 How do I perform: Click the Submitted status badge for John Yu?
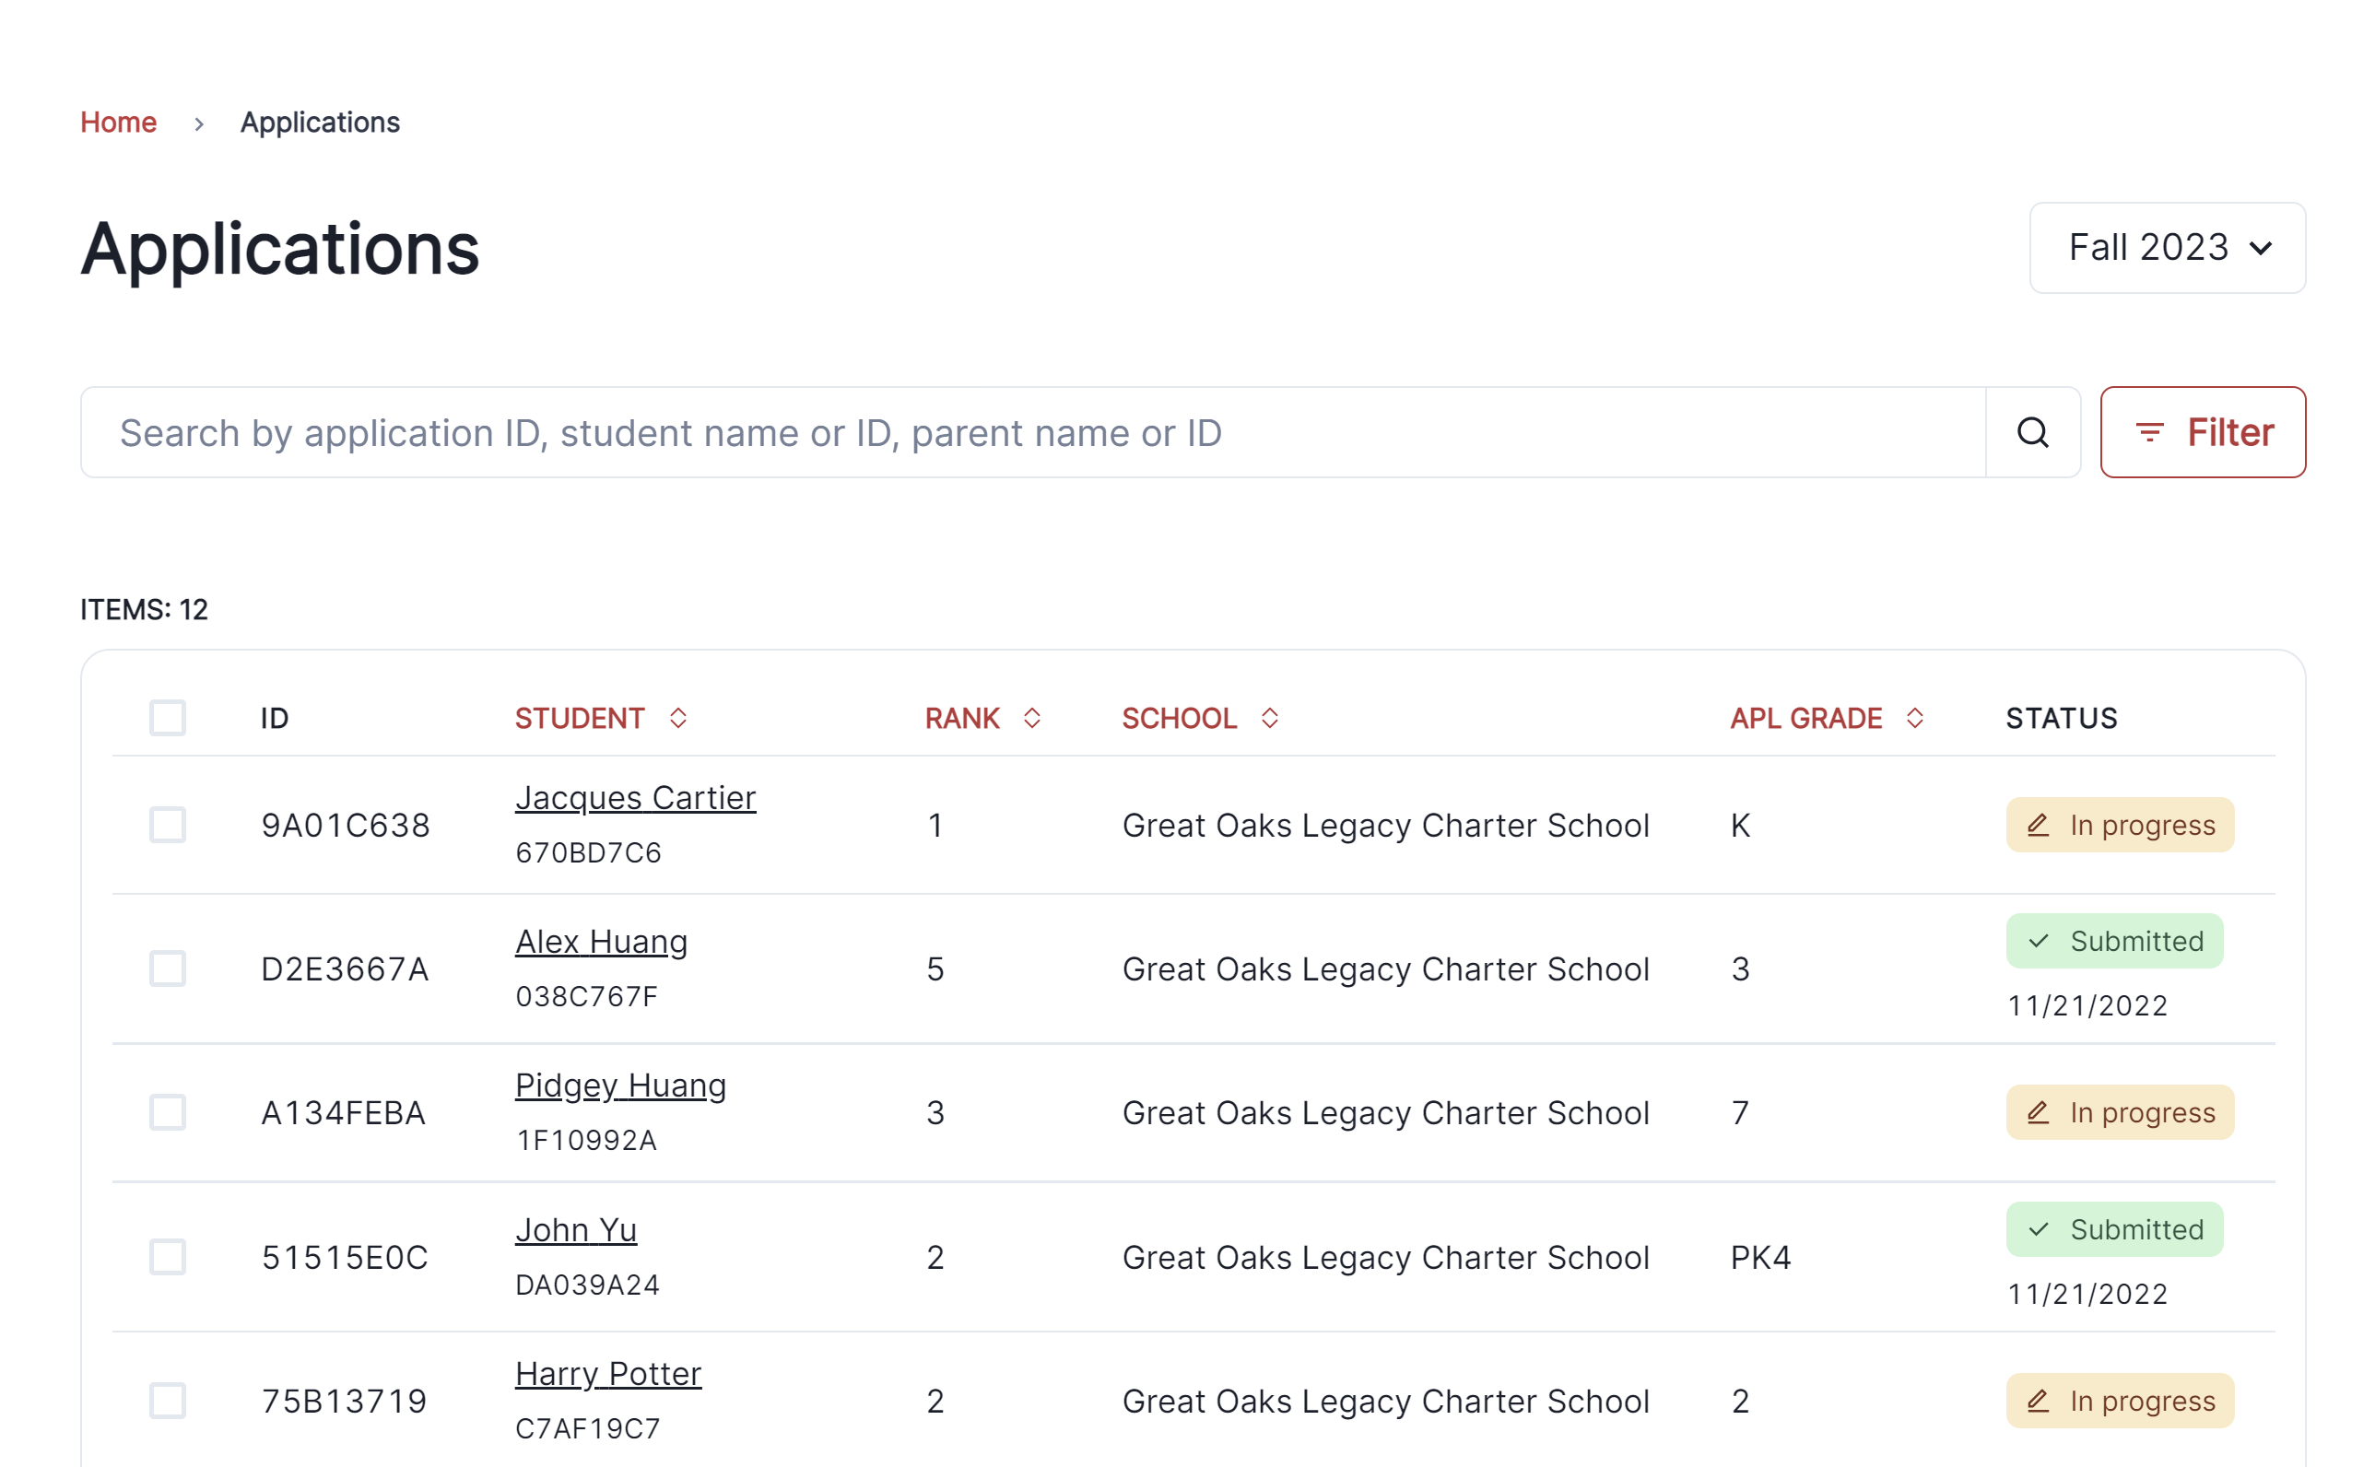click(x=2113, y=1229)
